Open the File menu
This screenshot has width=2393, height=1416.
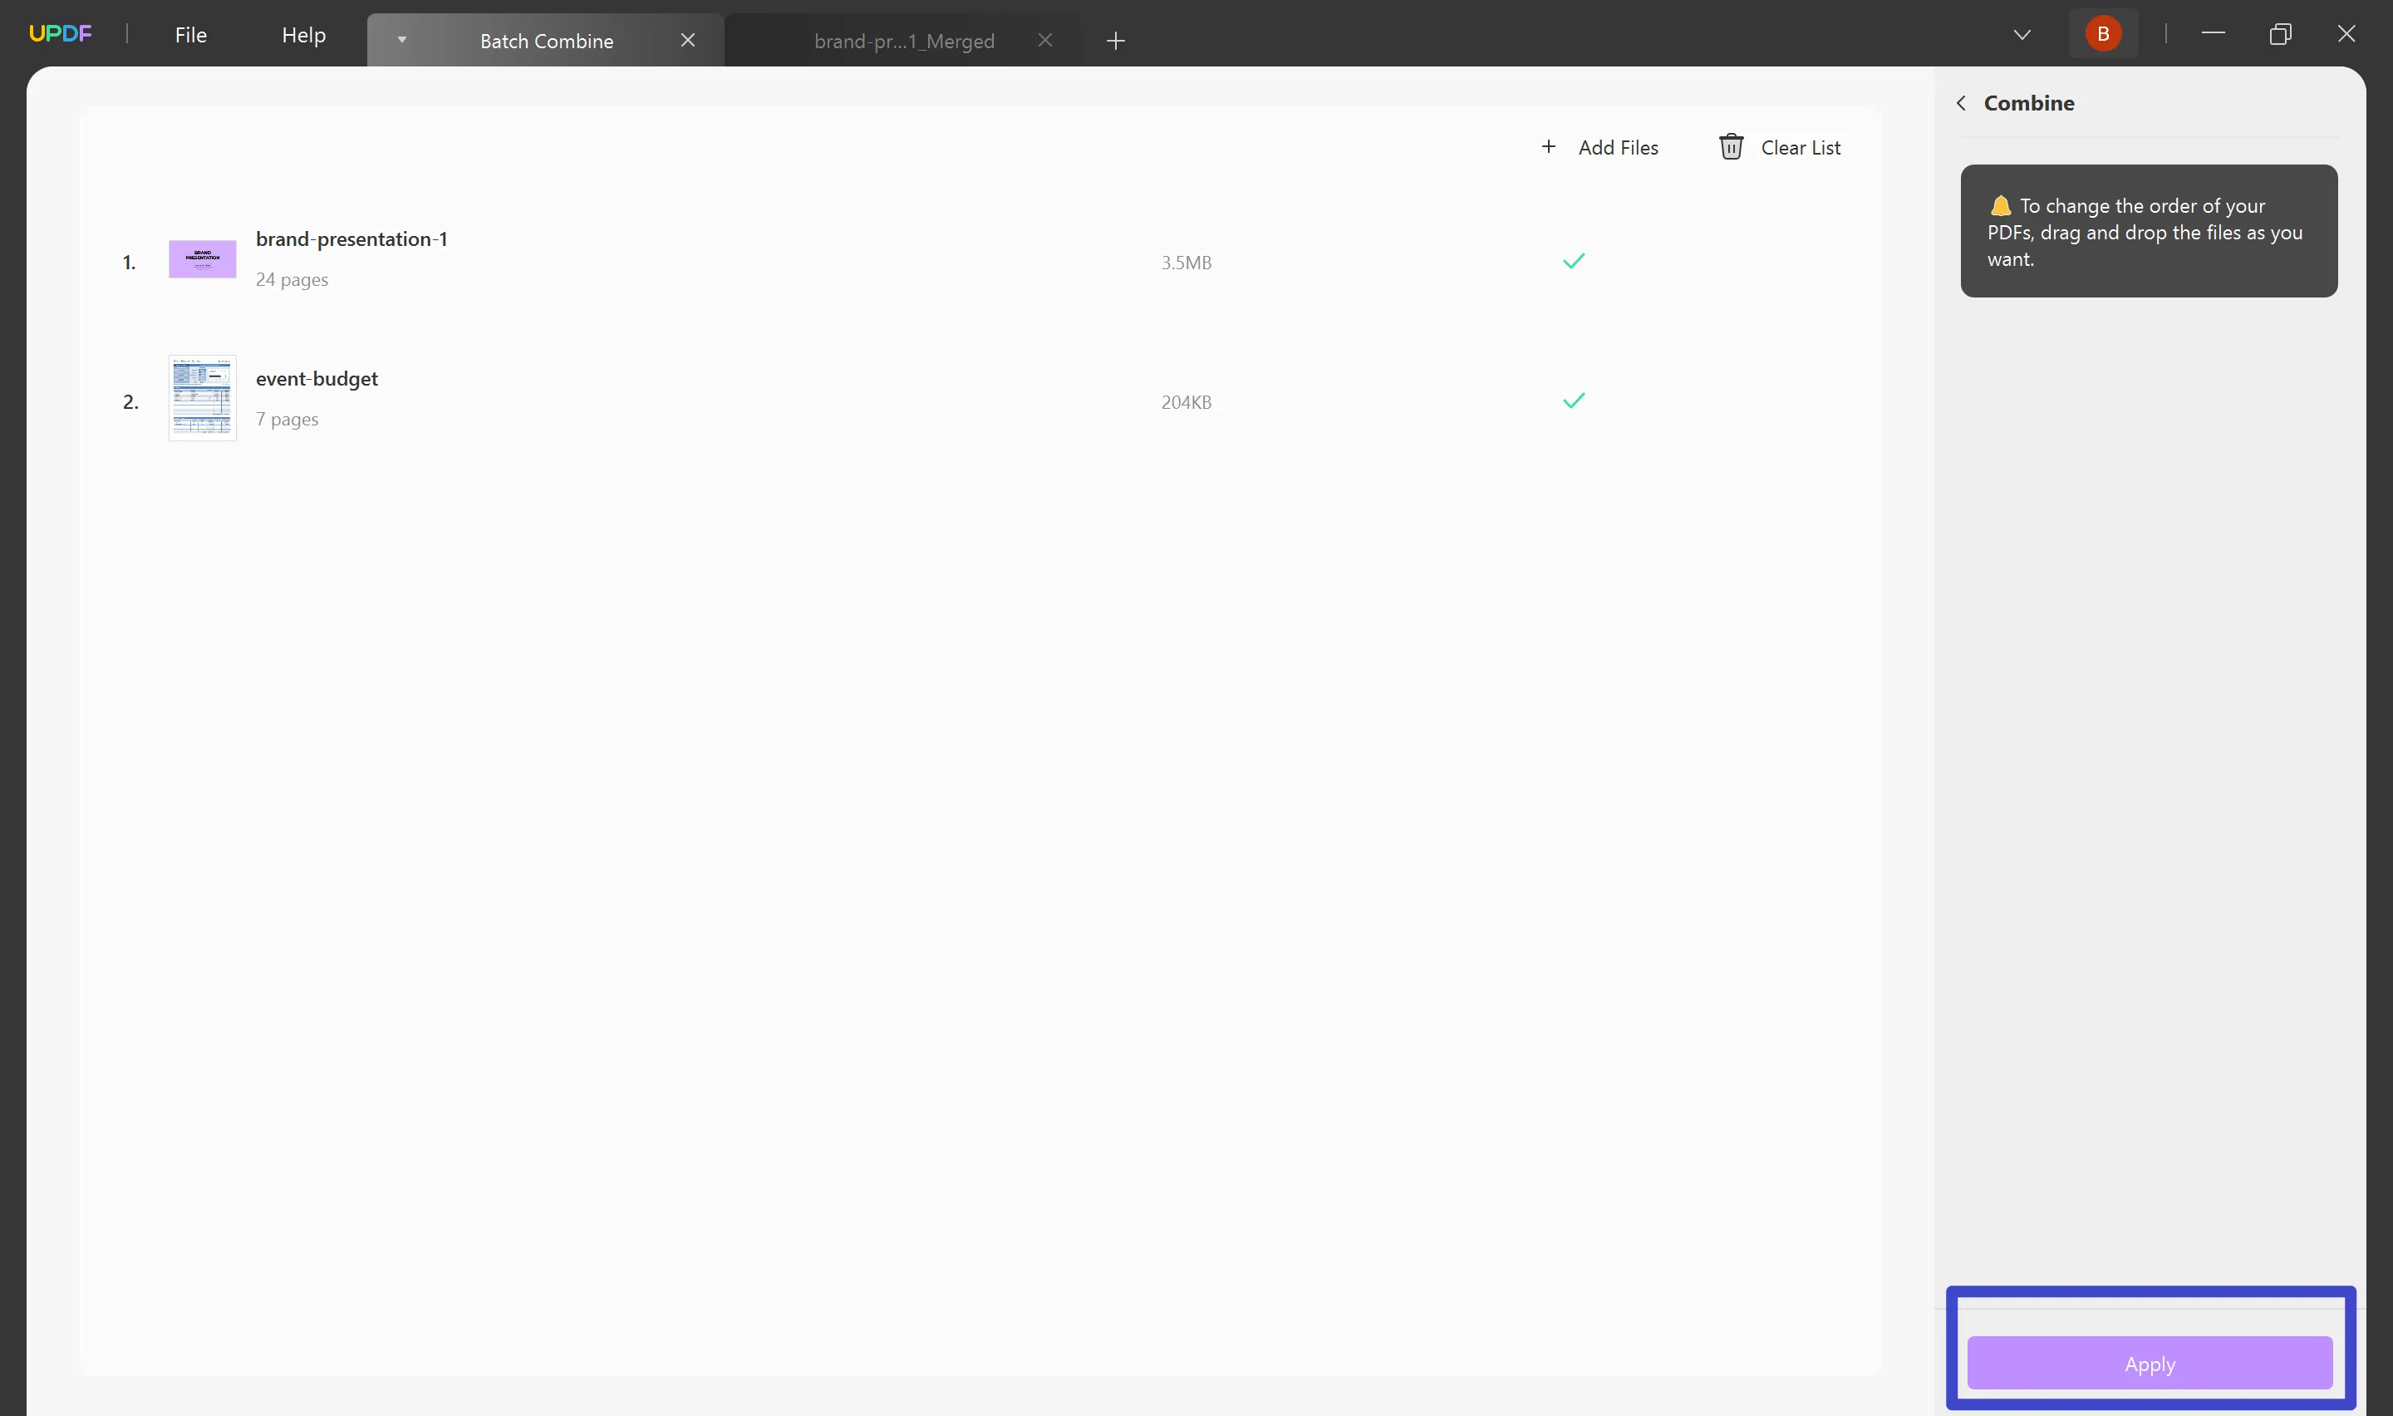tap(191, 35)
